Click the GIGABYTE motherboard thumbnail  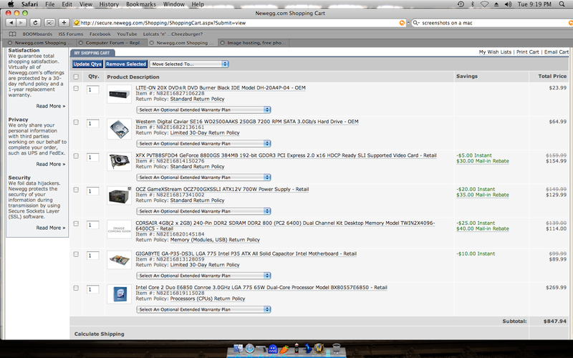[119, 260]
